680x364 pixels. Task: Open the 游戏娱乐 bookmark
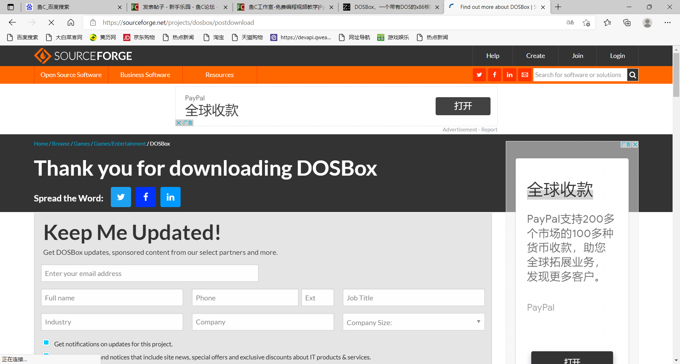(x=393, y=37)
